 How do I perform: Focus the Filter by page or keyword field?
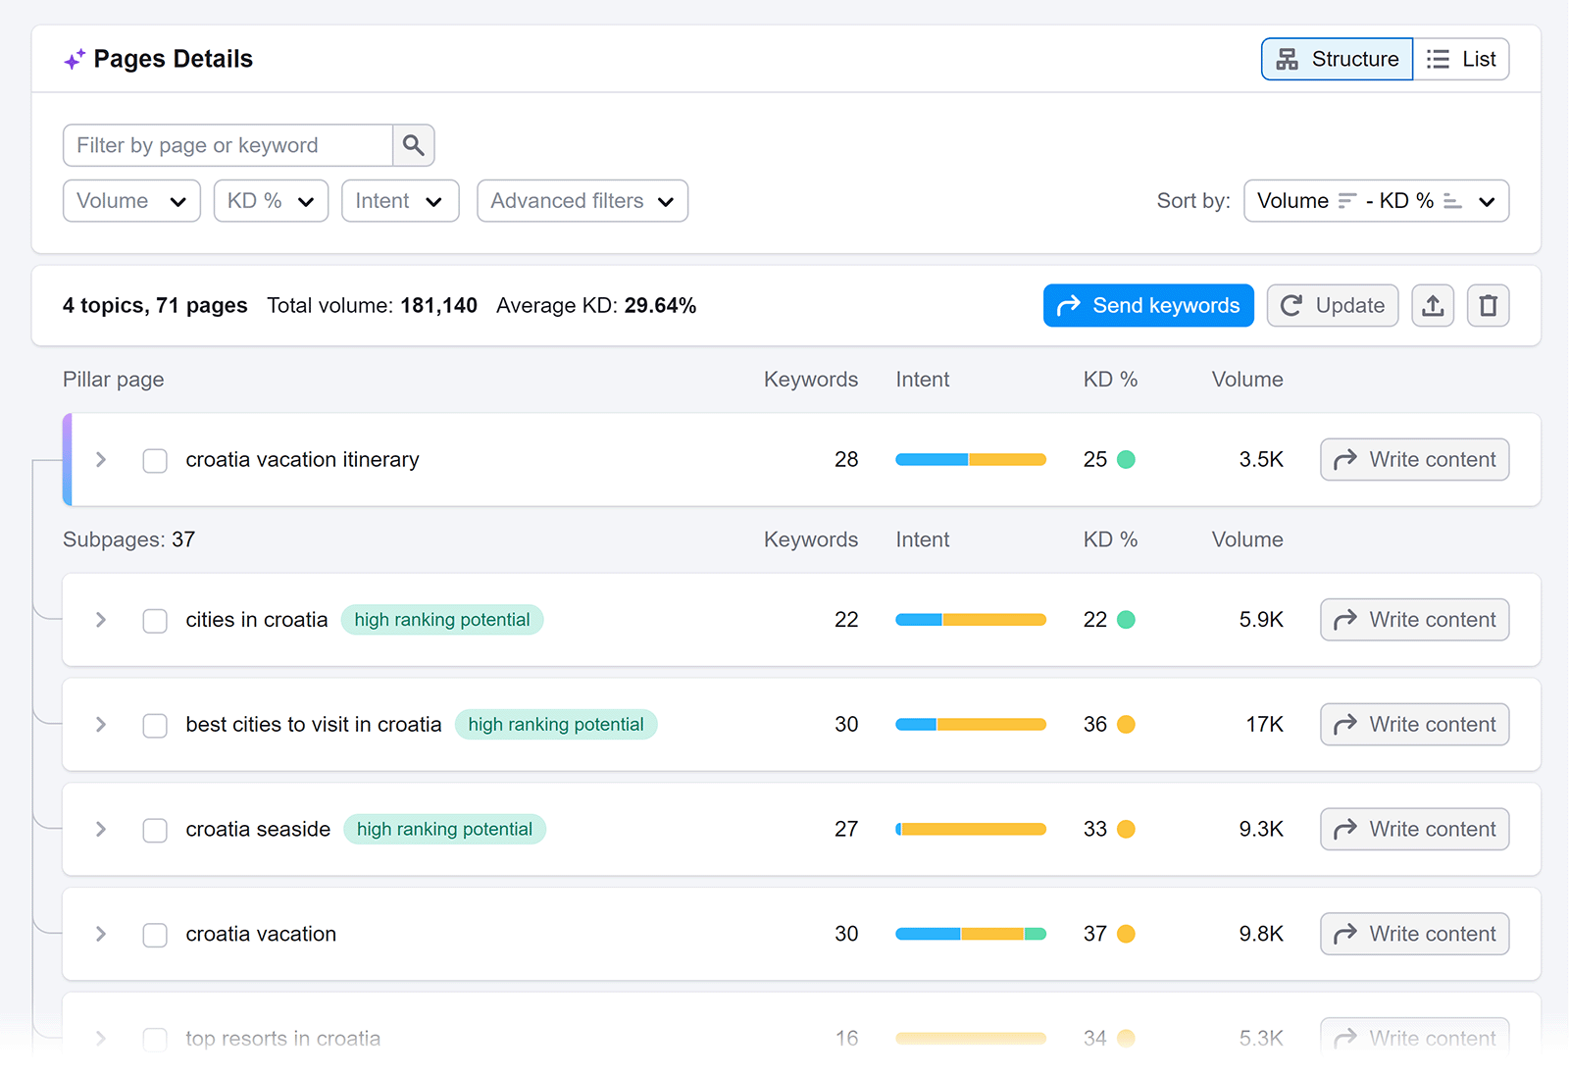[x=228, y=145]
